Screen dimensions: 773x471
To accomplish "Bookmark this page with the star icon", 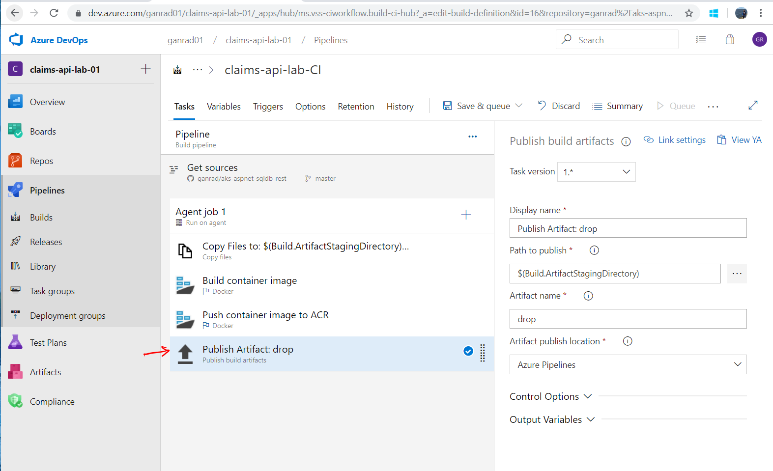I will click(689, 13).
